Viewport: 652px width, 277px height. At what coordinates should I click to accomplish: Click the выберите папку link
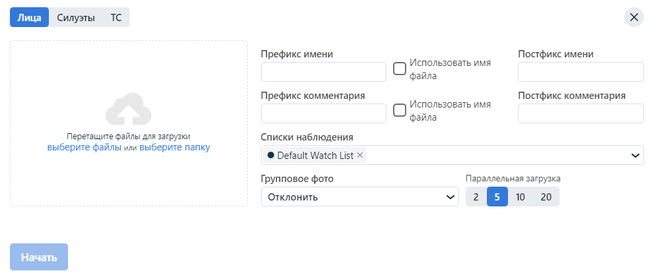coord(174,148)
